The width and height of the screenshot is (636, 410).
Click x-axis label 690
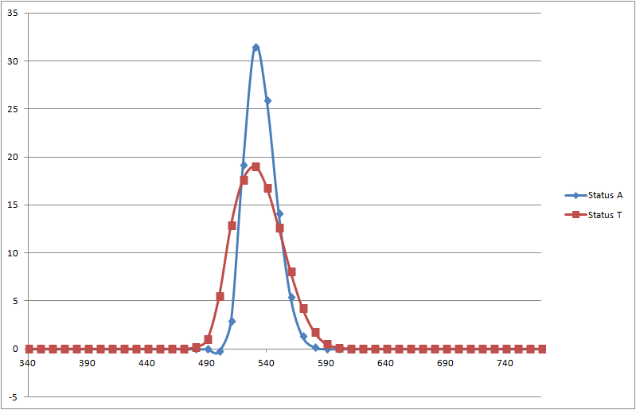pos(445,363)
